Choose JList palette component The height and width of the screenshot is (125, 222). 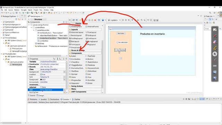point(88,74)
